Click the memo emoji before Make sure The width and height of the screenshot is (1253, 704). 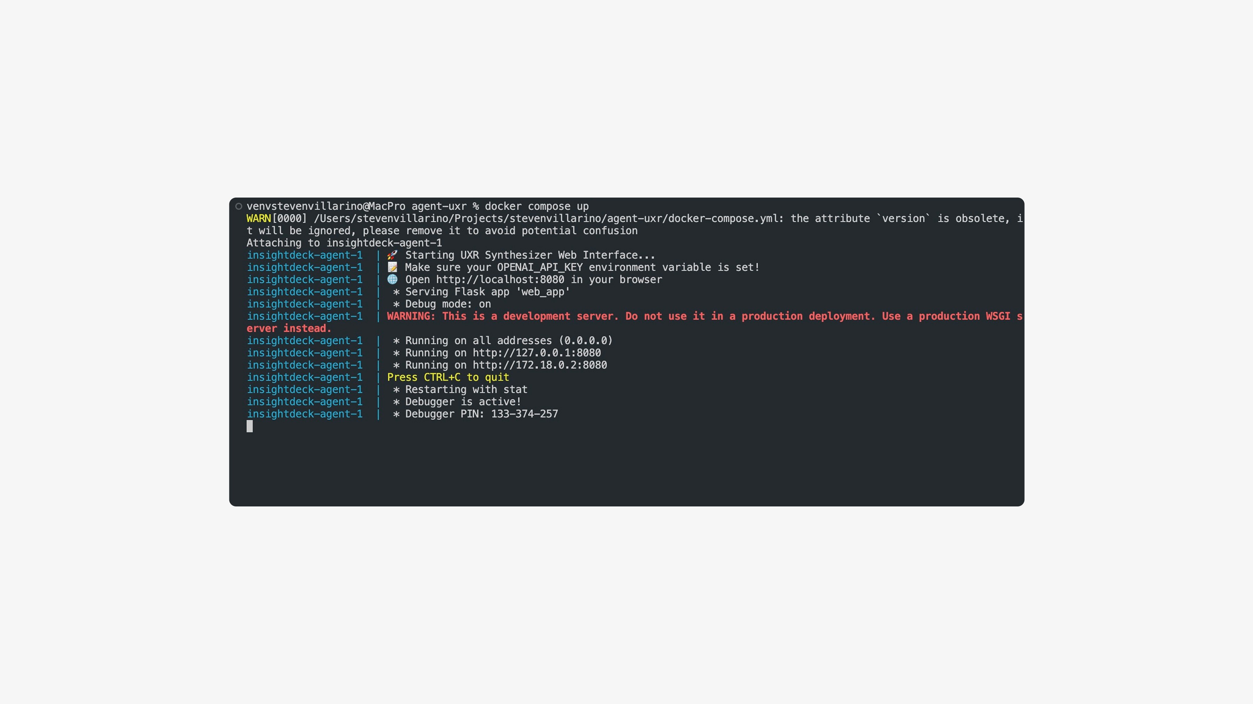tap(392, 267)
